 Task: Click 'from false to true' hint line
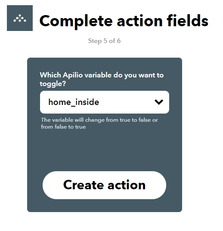tap(63, 127)
